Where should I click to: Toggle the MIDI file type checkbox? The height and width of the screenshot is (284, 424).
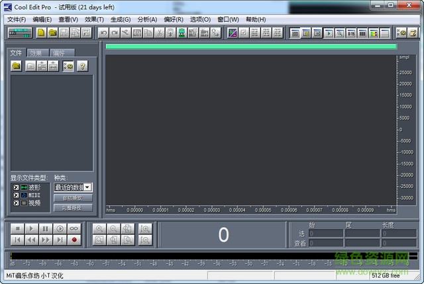point(16,195)
